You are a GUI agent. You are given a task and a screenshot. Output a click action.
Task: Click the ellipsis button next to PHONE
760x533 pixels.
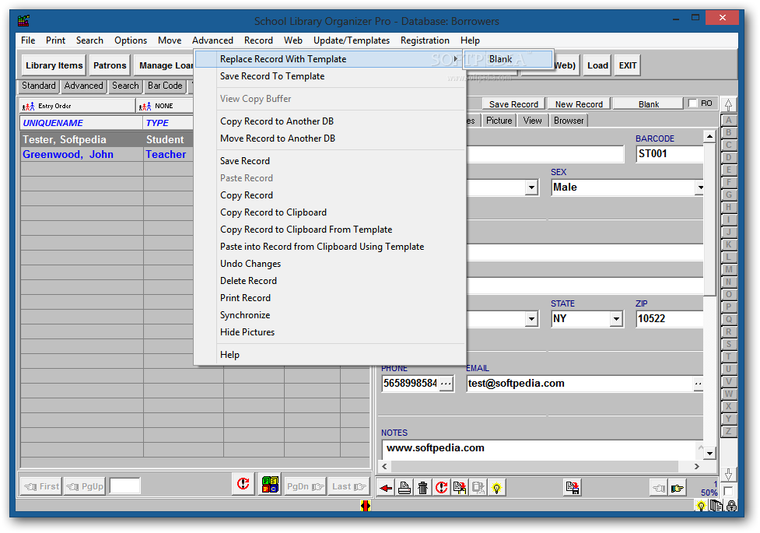(x=446, y=383)
